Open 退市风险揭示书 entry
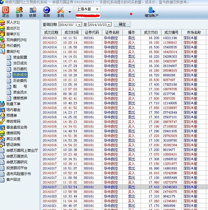The image size is (208, 210). (19, 174)
